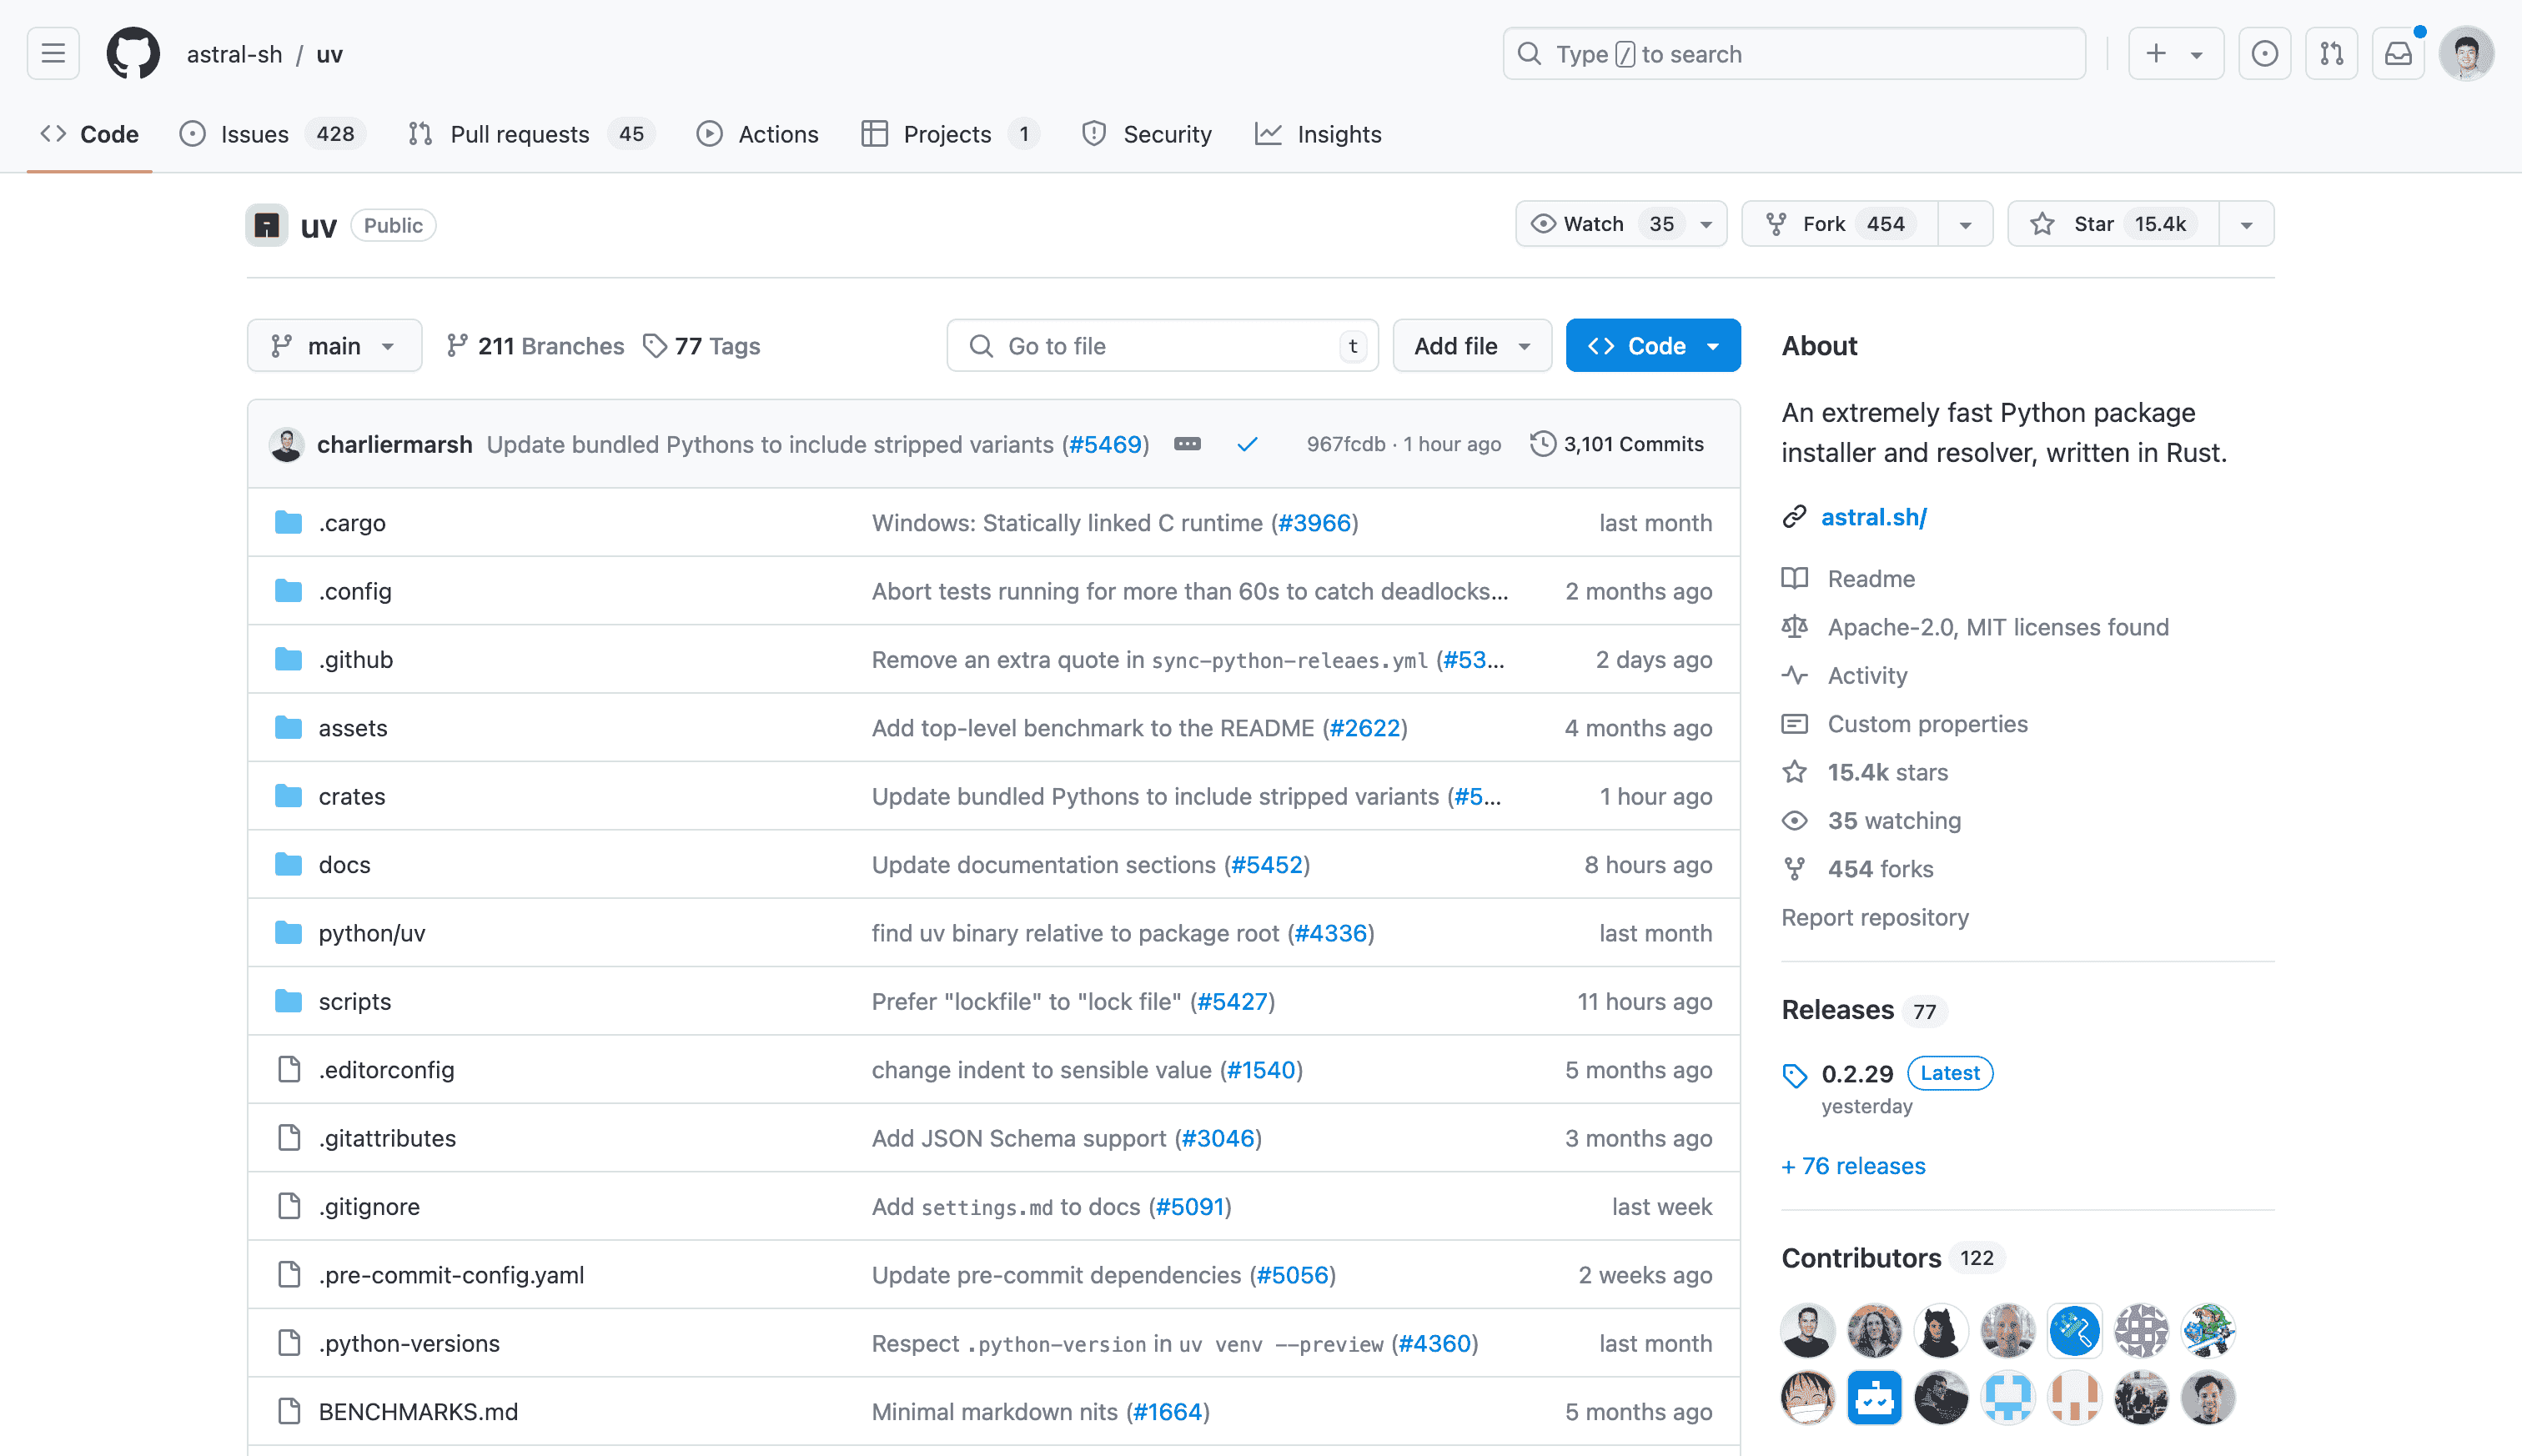Screen dimensions: 2522x1456
Task: View commit check status checkmark
Action: pos(1247,444)
